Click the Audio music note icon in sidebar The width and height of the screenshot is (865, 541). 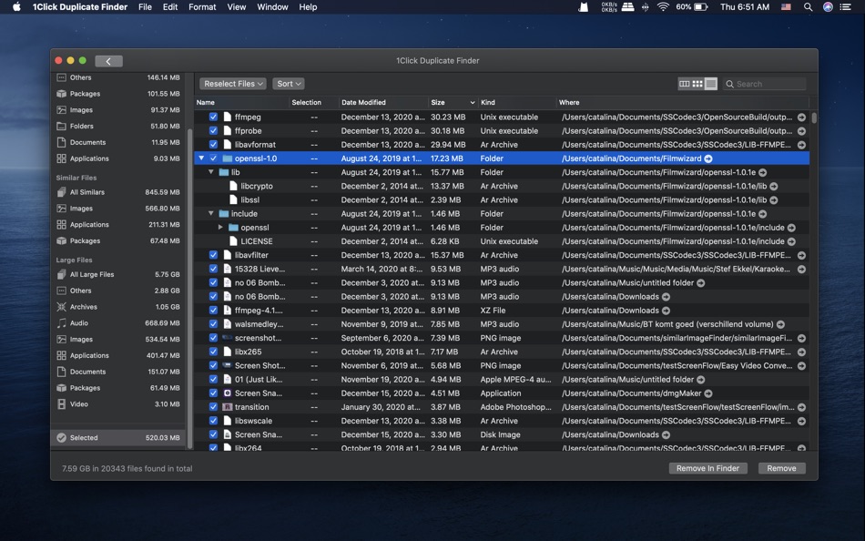point(61,323)
